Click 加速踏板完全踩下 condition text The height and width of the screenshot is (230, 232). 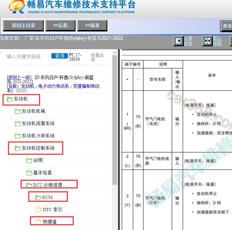click(x=213, y=212)
